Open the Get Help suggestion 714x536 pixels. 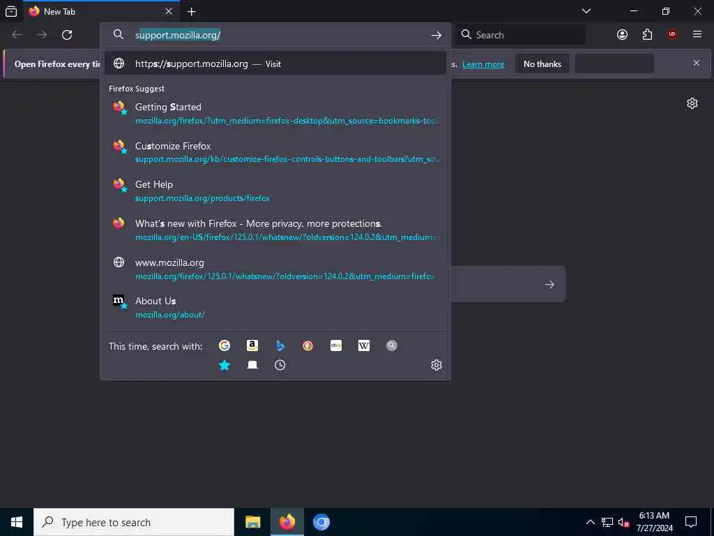click(275, 191)
